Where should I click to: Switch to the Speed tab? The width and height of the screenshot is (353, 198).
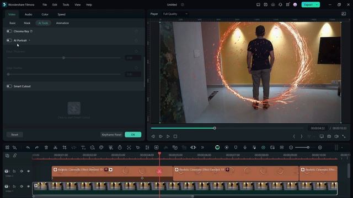pos(61,14)
